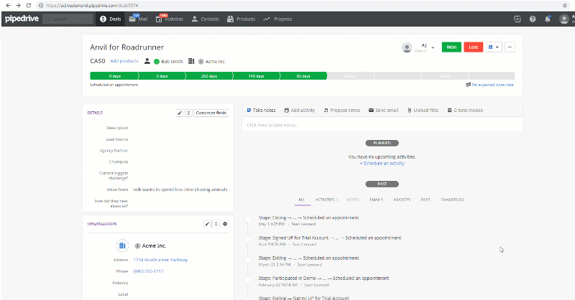Select the Propose times tab
This screenshot has width=575, height=300.
point(342,110)
